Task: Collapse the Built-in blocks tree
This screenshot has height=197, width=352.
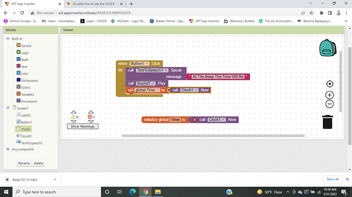Action: point(8,39)
